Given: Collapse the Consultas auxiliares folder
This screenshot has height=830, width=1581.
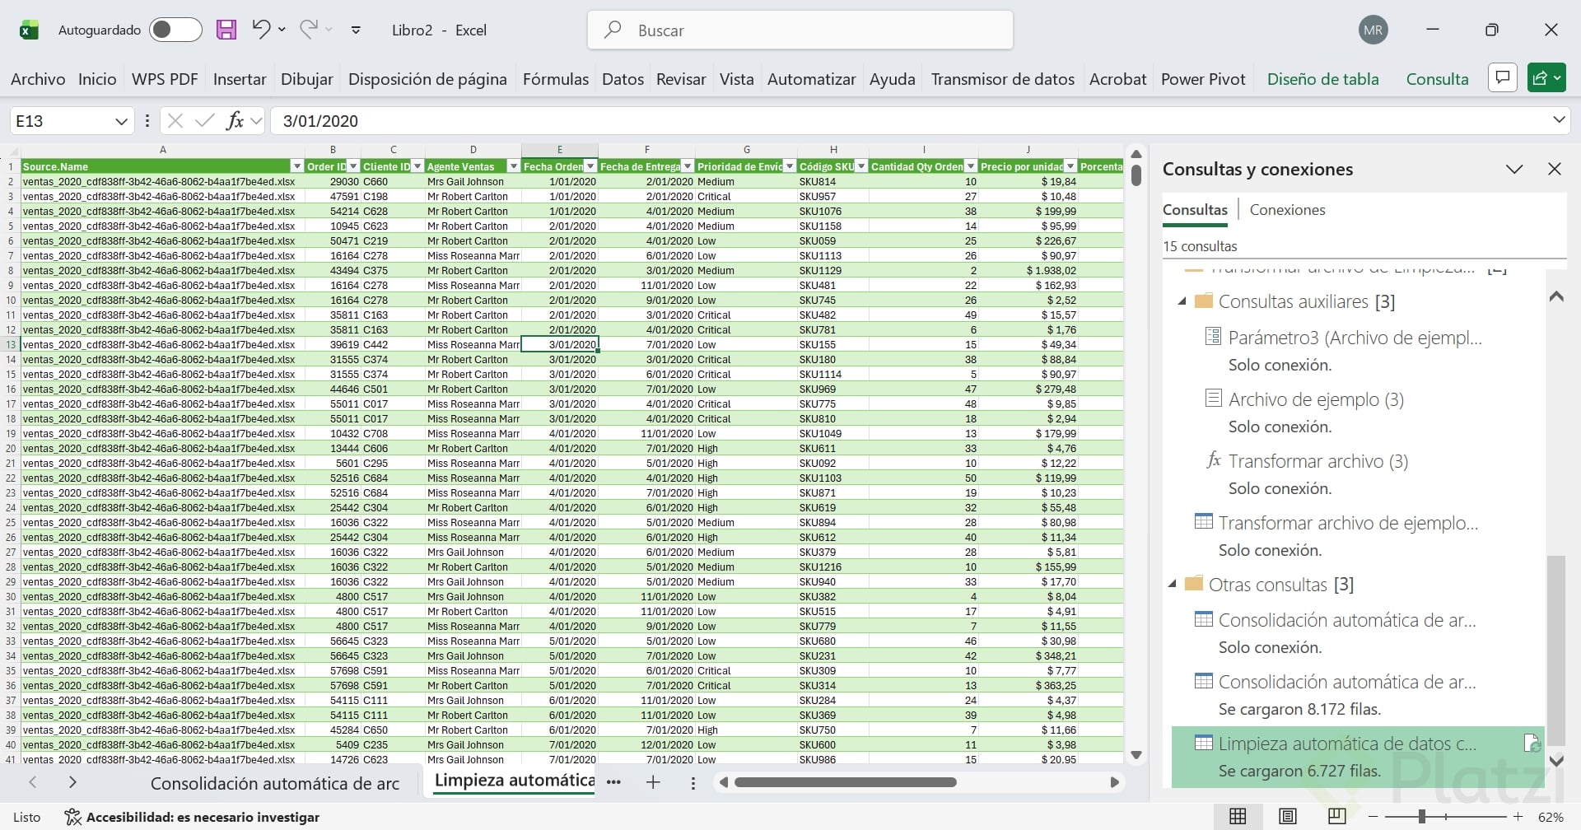Looking at the screenshot, I should (1182, 301).
